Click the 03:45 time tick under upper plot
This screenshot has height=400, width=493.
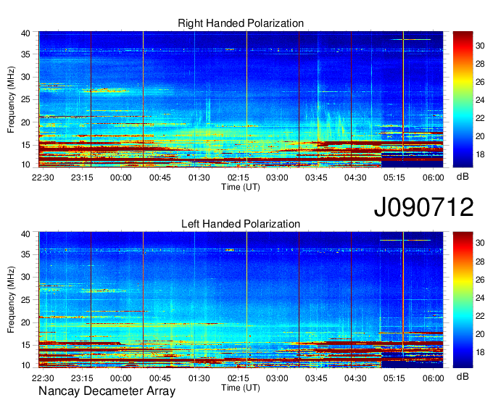pos(316,178)
